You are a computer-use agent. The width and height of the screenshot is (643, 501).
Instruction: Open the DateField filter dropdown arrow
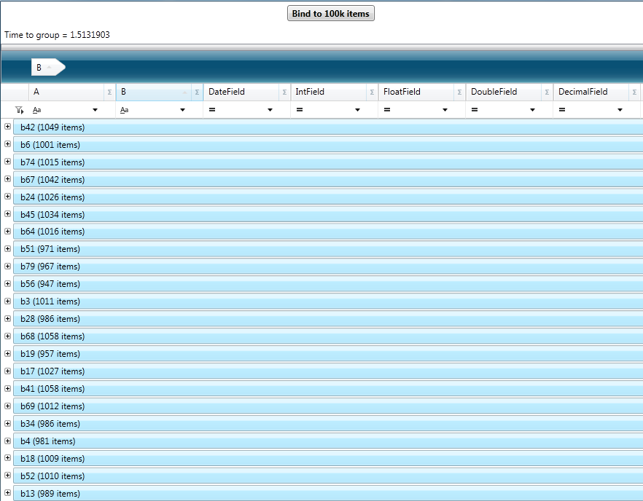(270, 110)
